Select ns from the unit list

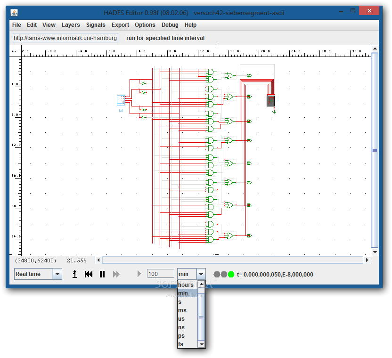[188, 327]
